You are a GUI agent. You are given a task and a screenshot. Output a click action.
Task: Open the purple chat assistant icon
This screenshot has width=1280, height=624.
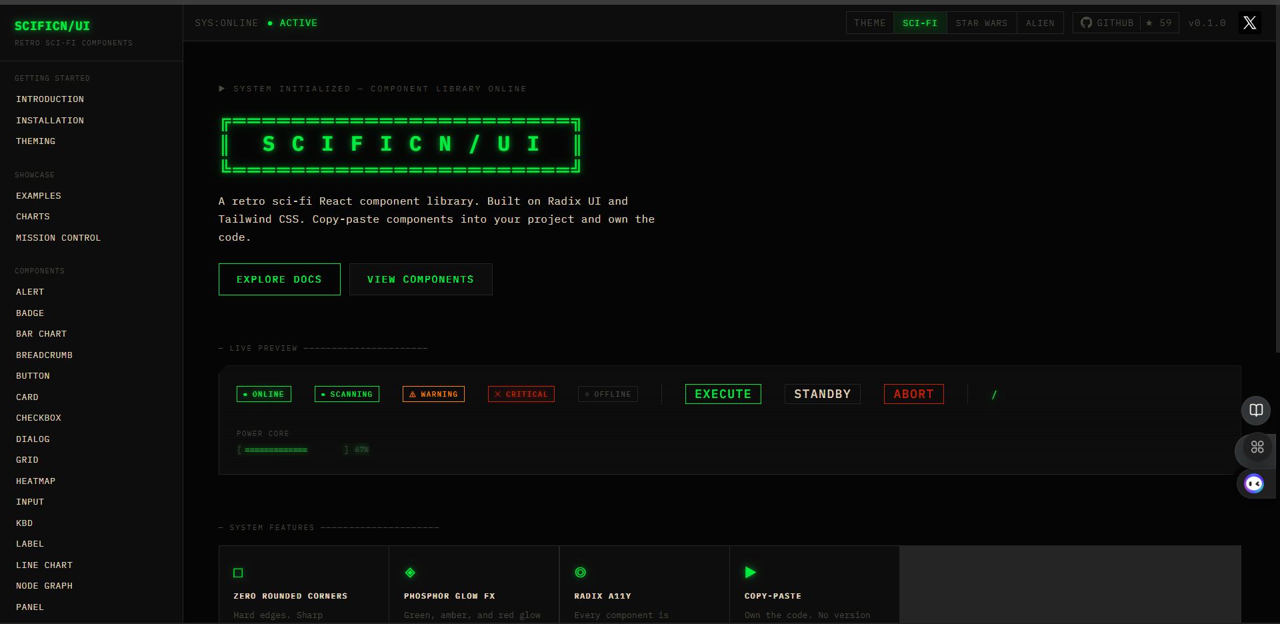tap(1254, 483)
